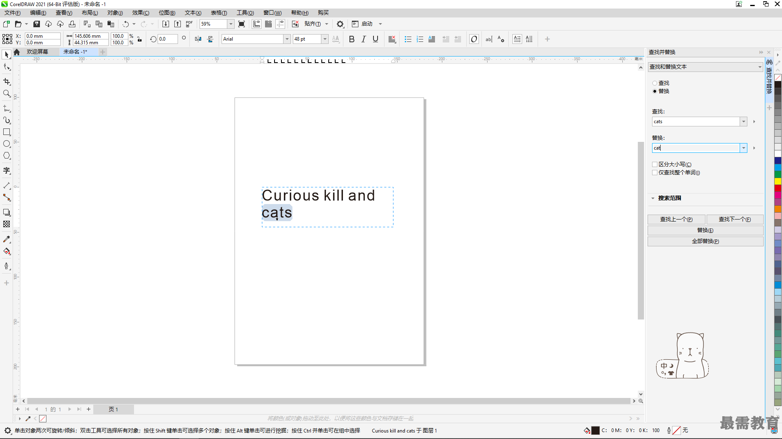The image size is (782, 439).
Task: Open the 查找 field history dropdown
Action: (x=743, y=122)
